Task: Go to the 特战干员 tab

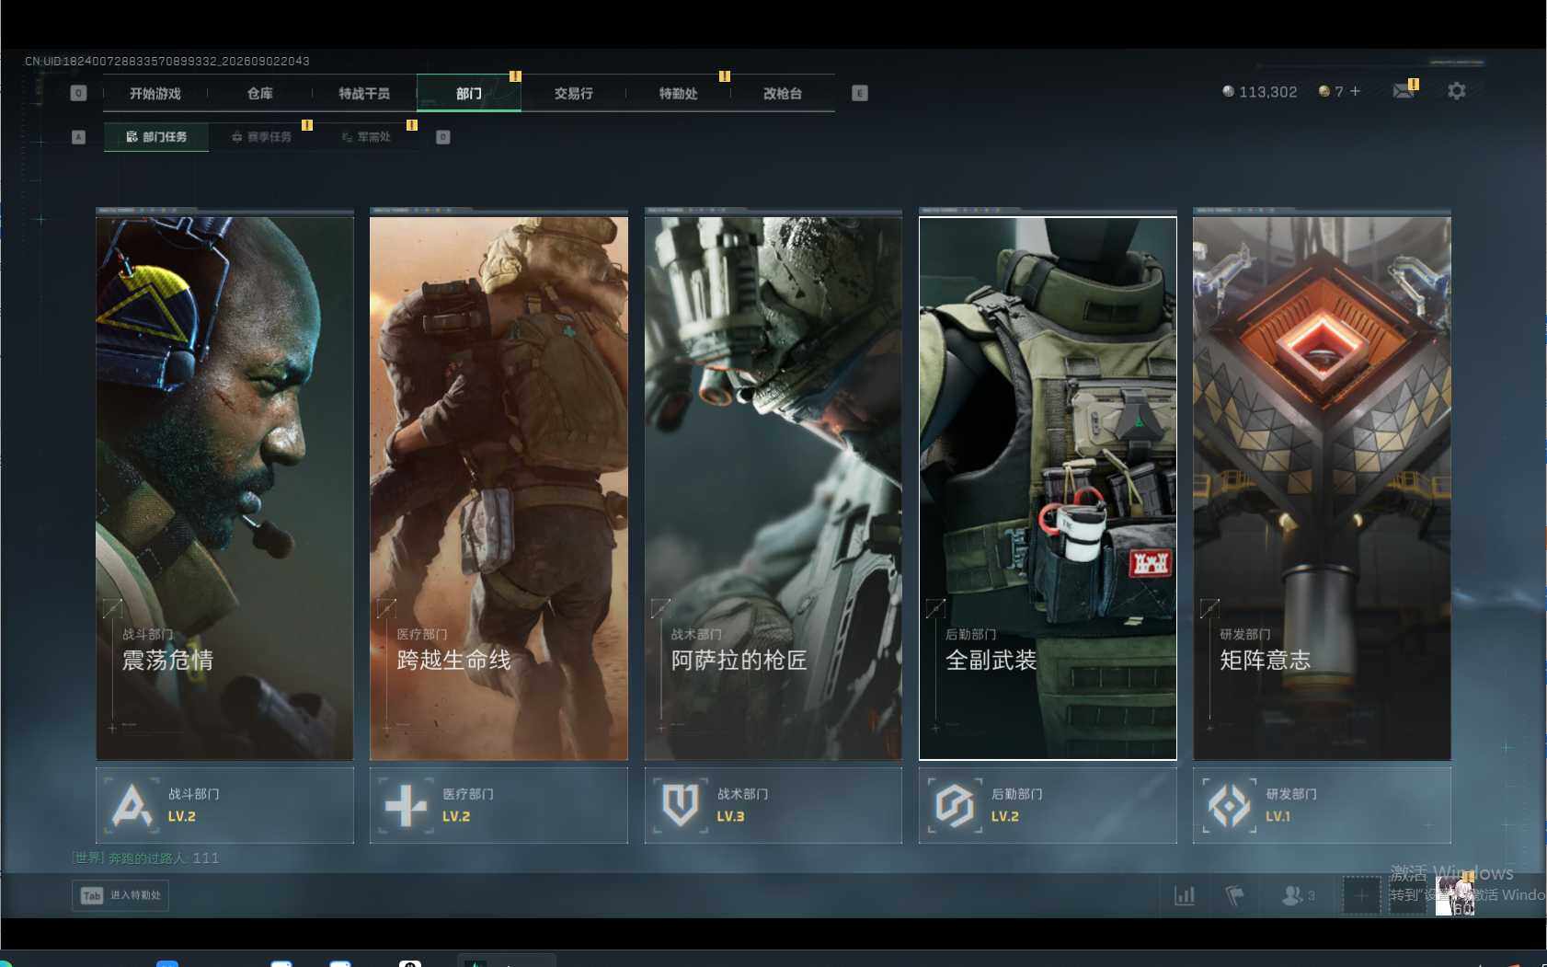Action: pyautogui.click(x=364, y=93)
